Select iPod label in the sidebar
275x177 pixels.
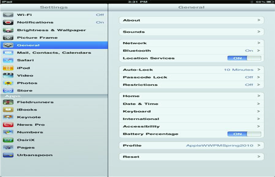click(23, 68)
